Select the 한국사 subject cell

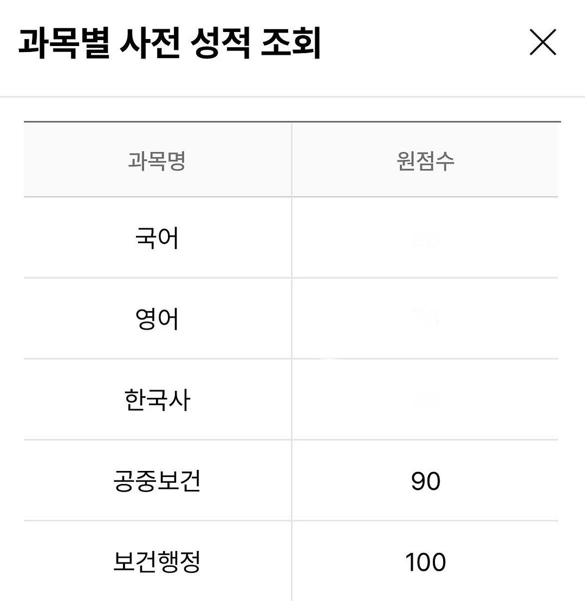[157, 397]
